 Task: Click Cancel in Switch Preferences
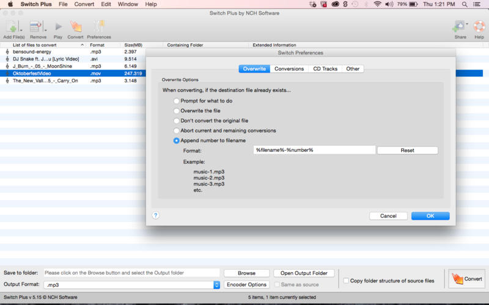point(388,216)
